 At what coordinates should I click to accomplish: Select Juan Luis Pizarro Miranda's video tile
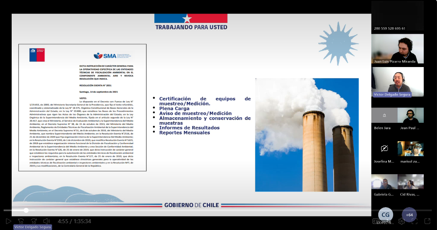pos(398,49)
